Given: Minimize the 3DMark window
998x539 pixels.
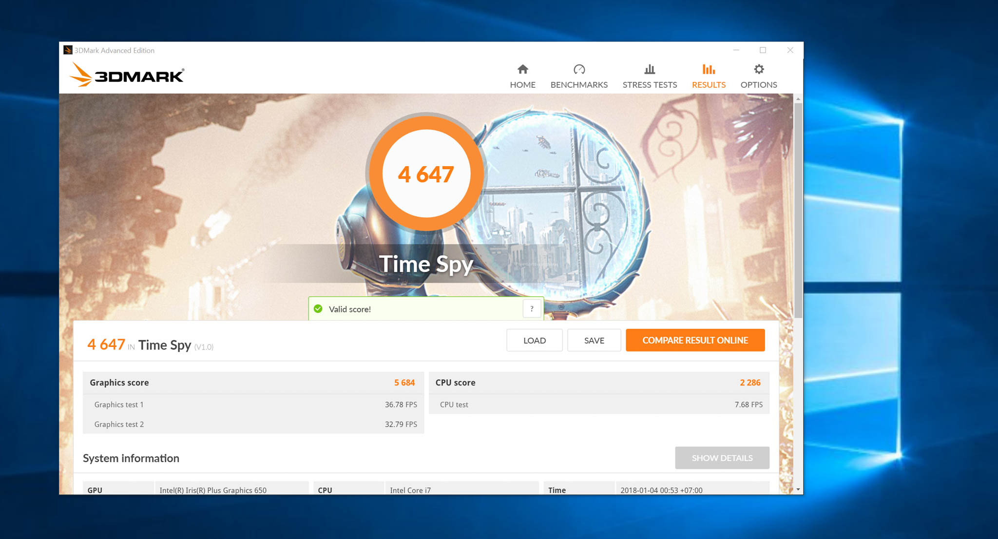Looking at the screenshot, I should click(x=736, y=50).
